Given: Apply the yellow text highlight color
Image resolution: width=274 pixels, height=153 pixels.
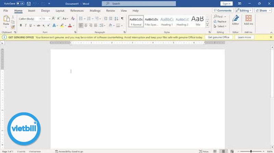Looking at the screenshot, I should click(62, 25).
